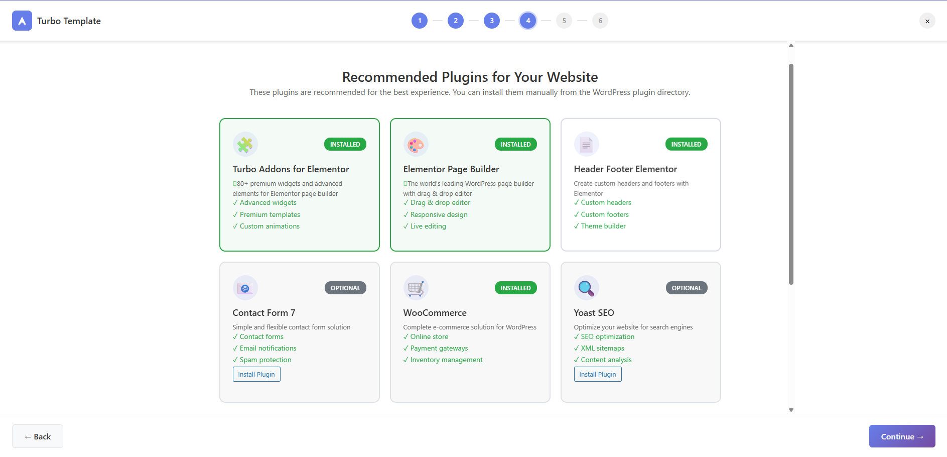Go to wizard step 2
Screen dimensions: 947x457
coord(456,21)
